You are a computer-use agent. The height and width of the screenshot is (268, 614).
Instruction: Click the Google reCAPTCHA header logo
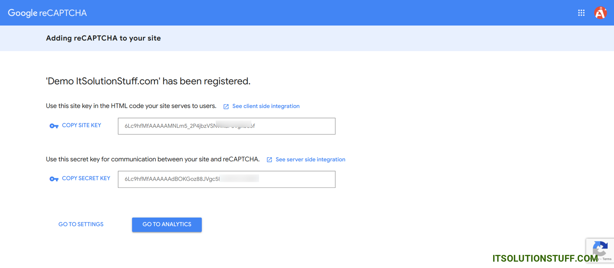click(x=47, y=13)
